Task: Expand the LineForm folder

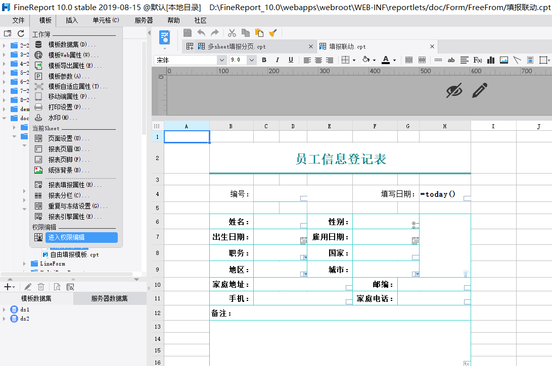Action: [x=24, y=264]
